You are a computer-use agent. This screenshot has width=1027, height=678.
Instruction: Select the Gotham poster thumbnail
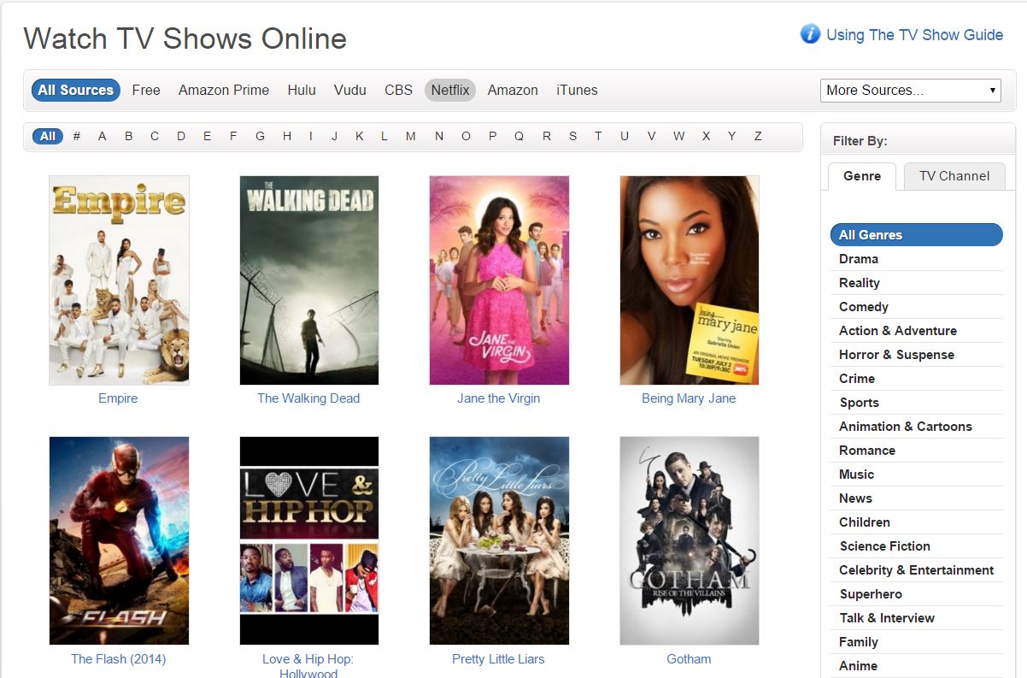click(x=689, y=540)
